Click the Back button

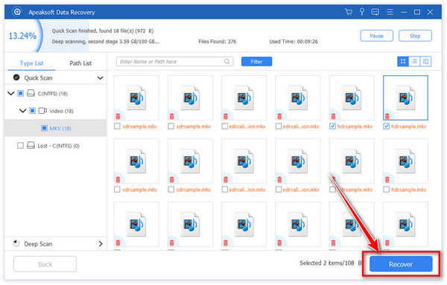pyautogui.click(x=45, y=264)
